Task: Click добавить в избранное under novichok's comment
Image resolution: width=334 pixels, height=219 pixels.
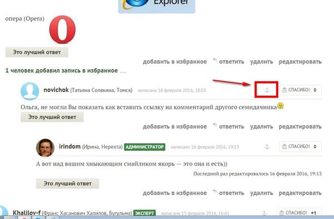Action: click(x=175, y=126)
